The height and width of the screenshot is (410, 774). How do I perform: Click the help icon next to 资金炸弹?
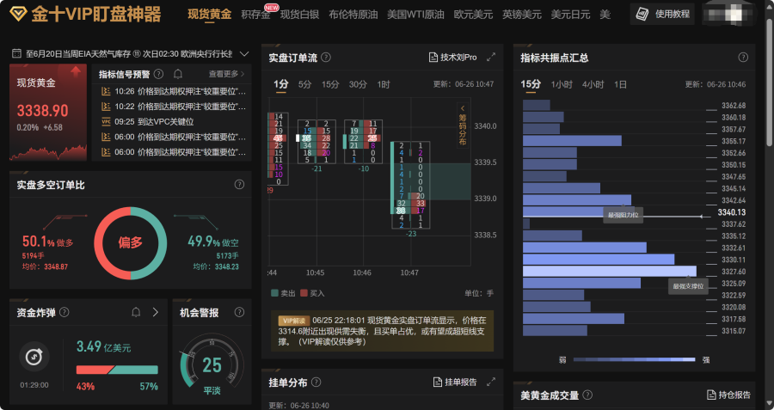64,312
